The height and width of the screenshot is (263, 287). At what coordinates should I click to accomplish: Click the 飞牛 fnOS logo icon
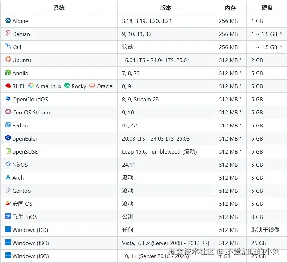click(x=8, y=216)
